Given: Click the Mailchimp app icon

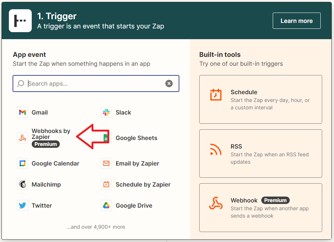Looking at the screenshot, I should click(23, 184).
